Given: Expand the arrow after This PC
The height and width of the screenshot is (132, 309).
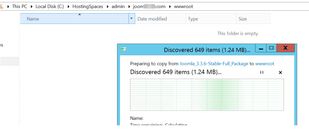Looking at the screenshot, I should [x=31, y=6].
